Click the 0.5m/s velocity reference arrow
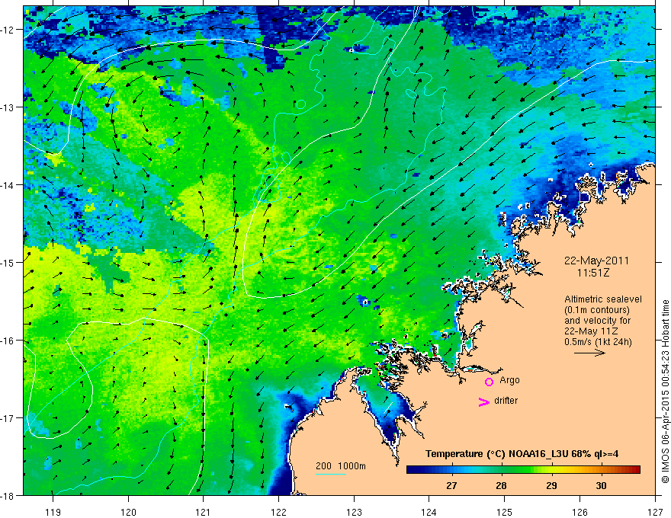Screen dimensions: 671x518 pos(589,353)
